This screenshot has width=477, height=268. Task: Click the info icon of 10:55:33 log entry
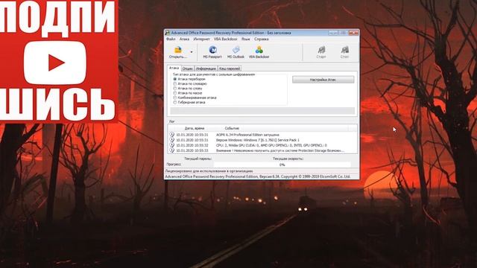coord(172,150)
